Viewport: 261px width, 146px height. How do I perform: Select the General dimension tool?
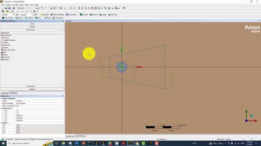coord(5,33)
